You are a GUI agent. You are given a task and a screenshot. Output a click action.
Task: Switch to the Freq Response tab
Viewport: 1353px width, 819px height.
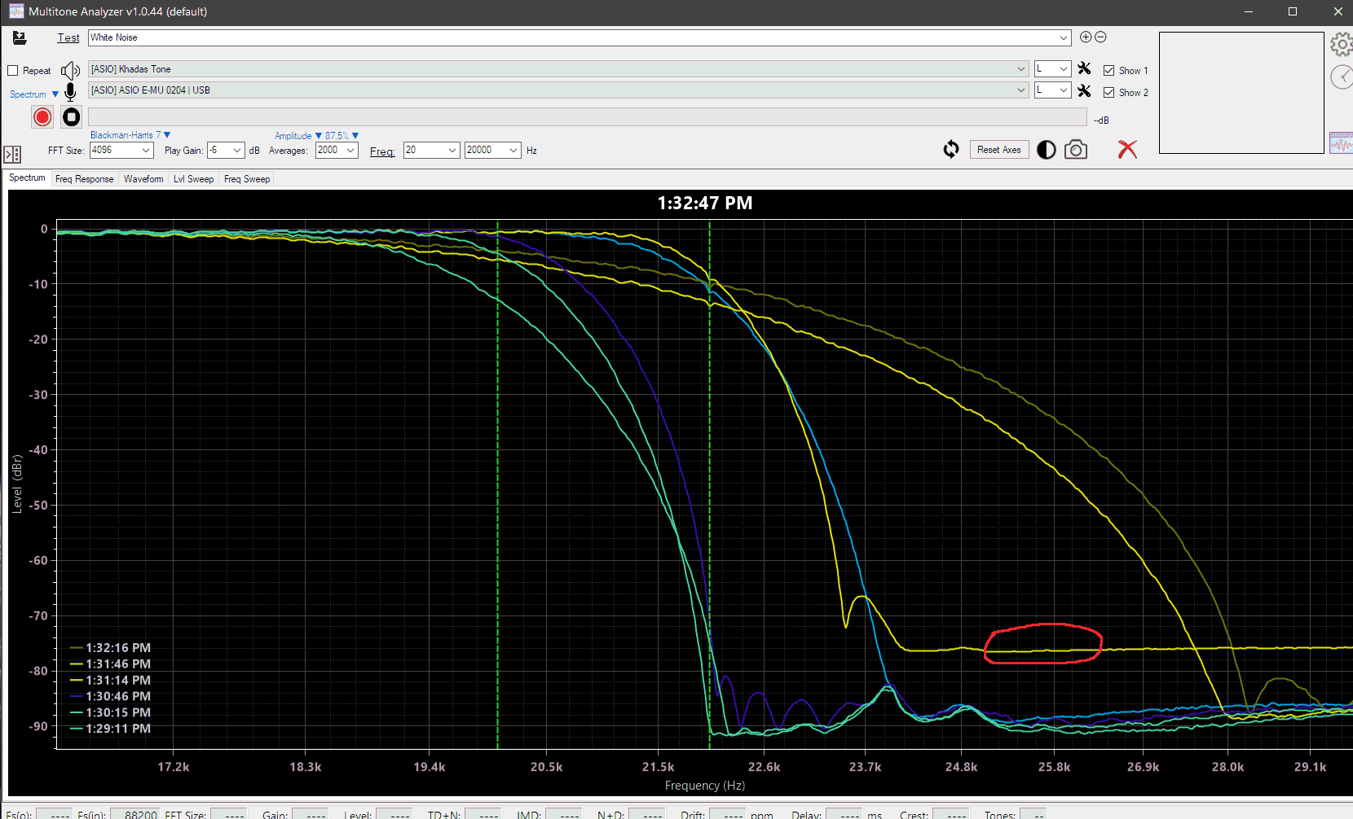click(x=85, y=179)
